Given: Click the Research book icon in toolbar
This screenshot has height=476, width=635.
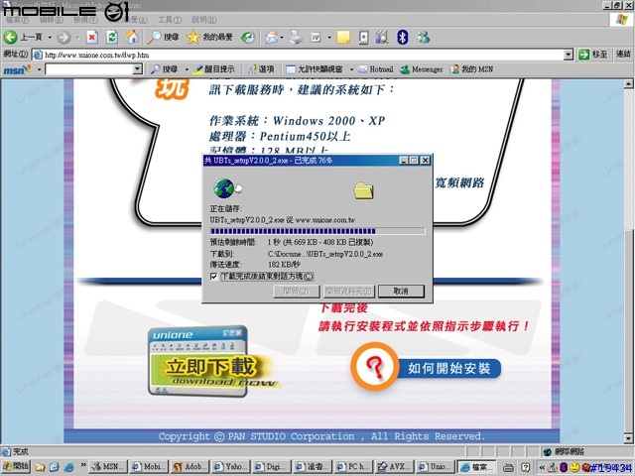Looking at the screenshot, I should [x=382, y=38].
